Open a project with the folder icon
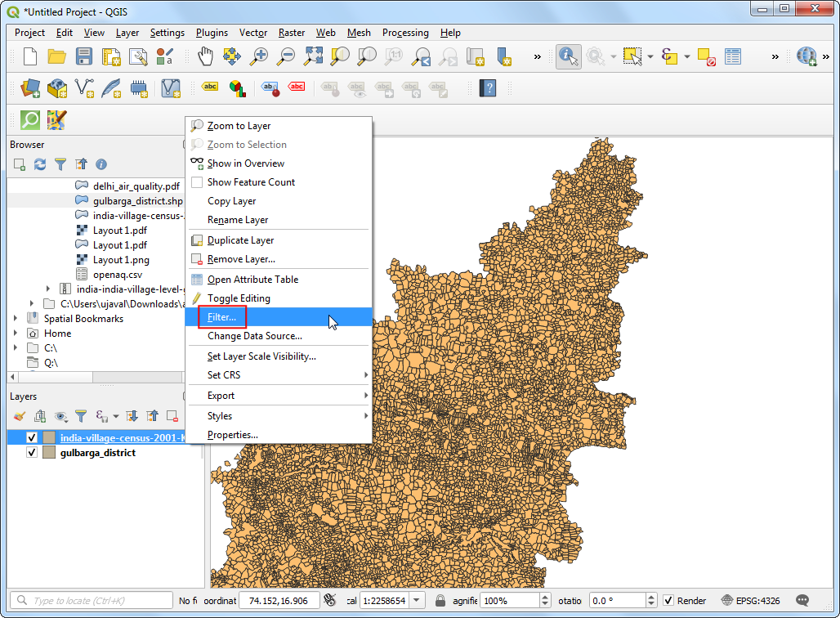The width and height of the screenshot is (840, 618). click(x=56, y=56)
